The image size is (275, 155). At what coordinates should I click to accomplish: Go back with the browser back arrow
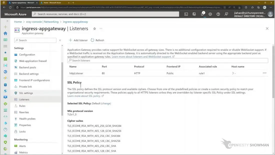click(x=4, y=7)
